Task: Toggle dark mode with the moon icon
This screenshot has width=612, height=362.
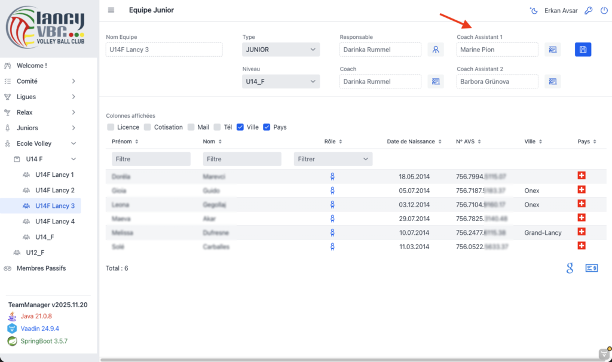Action: tap(534, 11)
